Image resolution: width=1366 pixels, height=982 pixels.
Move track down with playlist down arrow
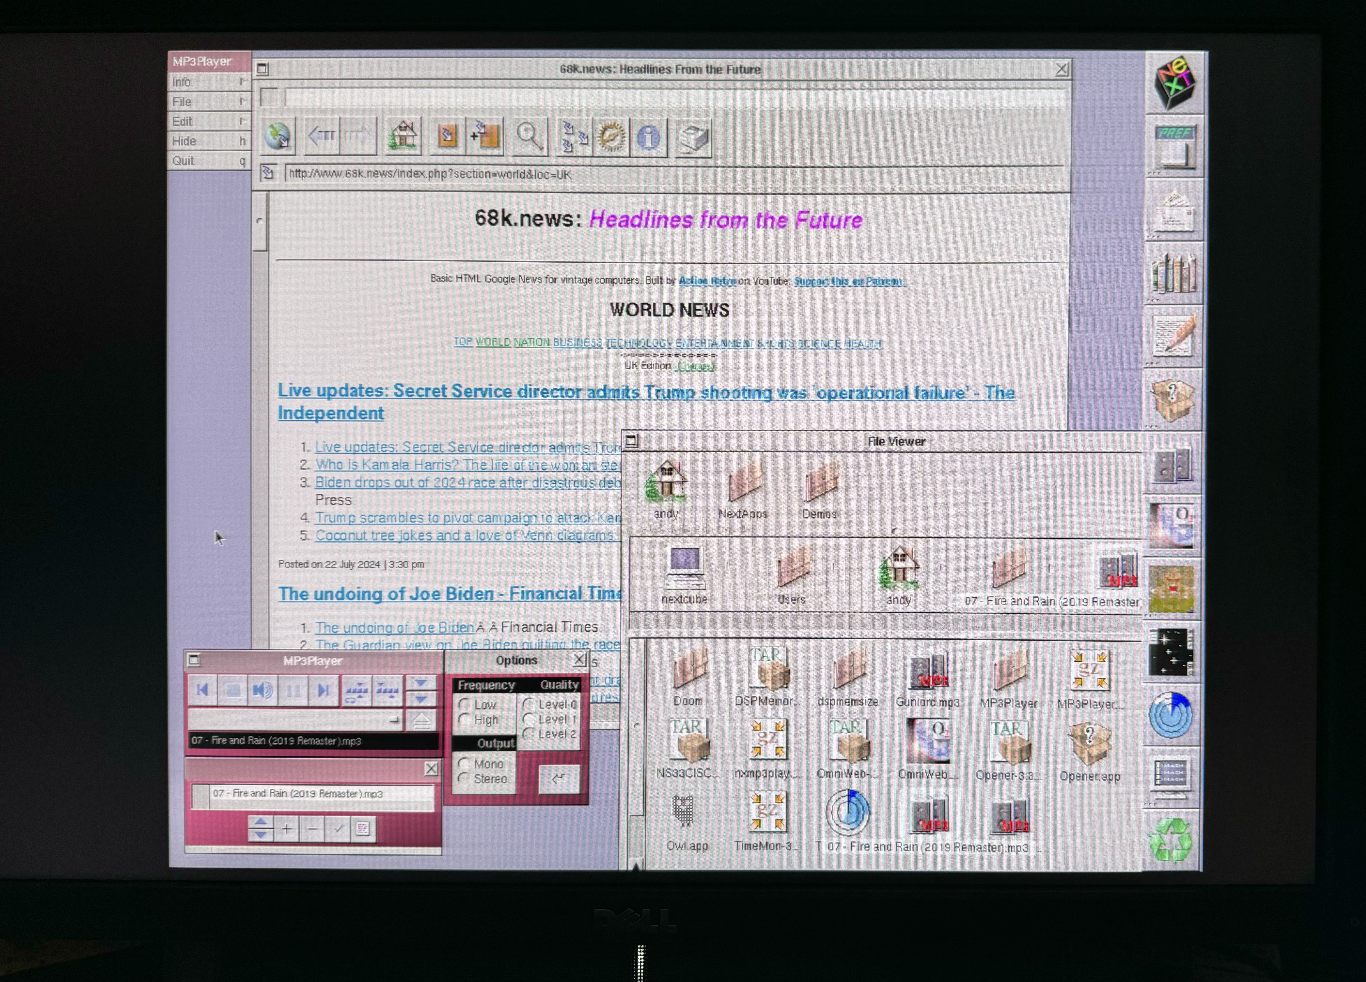coord(260,835)
